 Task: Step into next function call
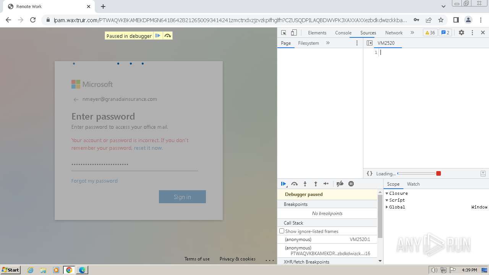click(305, 184)
